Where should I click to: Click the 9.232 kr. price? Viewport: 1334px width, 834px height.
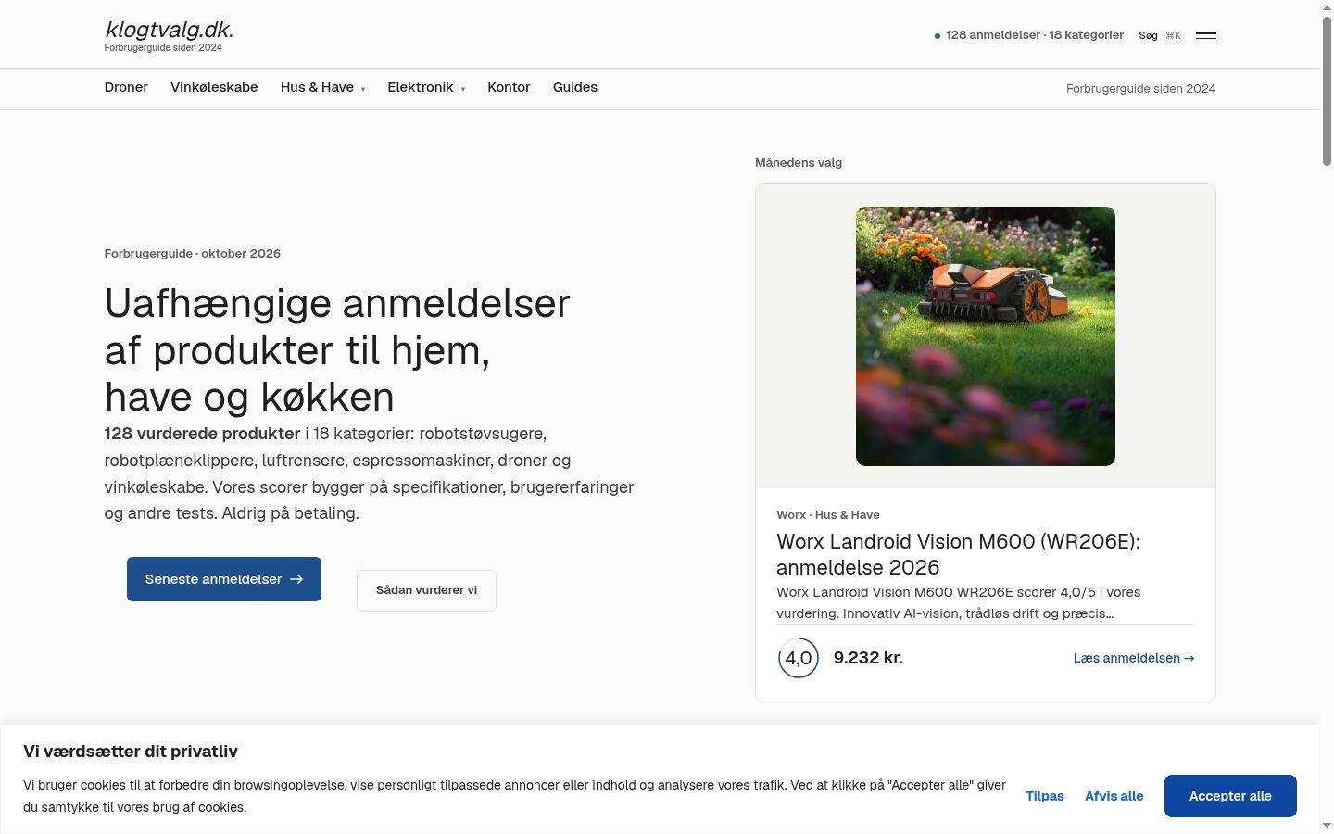click(x=868, y=658)
